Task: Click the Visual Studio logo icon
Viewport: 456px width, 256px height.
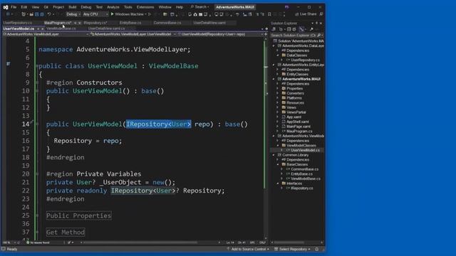Action: pos(5,7)
